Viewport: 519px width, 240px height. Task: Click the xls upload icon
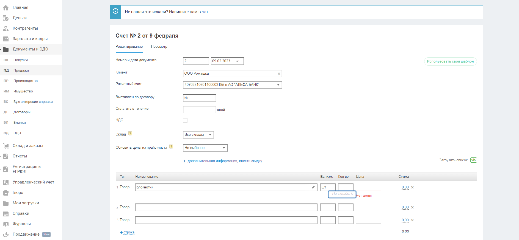pos(473,160)
